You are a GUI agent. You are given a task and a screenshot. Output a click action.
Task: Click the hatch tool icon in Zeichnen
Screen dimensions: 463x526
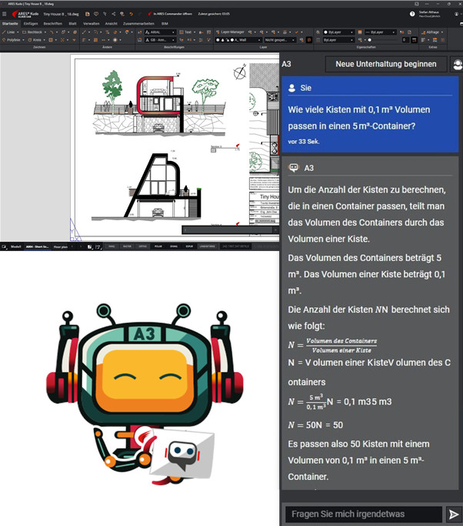[x=51, y=40]
